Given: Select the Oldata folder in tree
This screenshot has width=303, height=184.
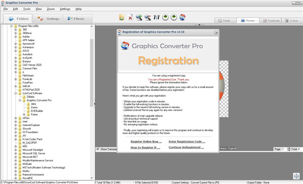Looking at the screenshot, I should click(x=30, y=97).
